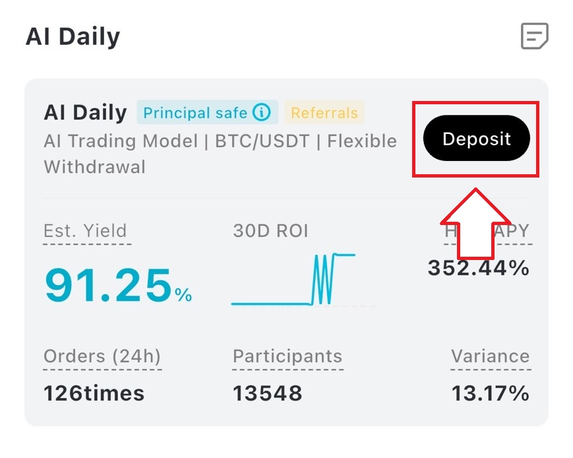Screen dimensions: 573x458
Task: Click the 352.44% APY value
Action: click(x=478, y=268)
